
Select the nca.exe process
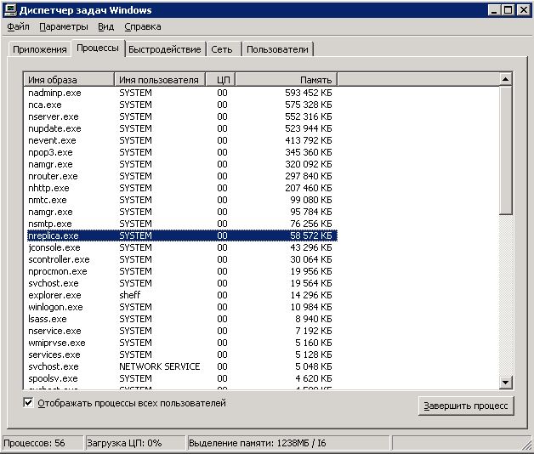180,105
